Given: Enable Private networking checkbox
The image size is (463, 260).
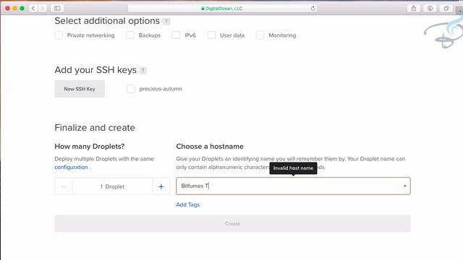Looking at the screenshot, I should tap(59, 35).
